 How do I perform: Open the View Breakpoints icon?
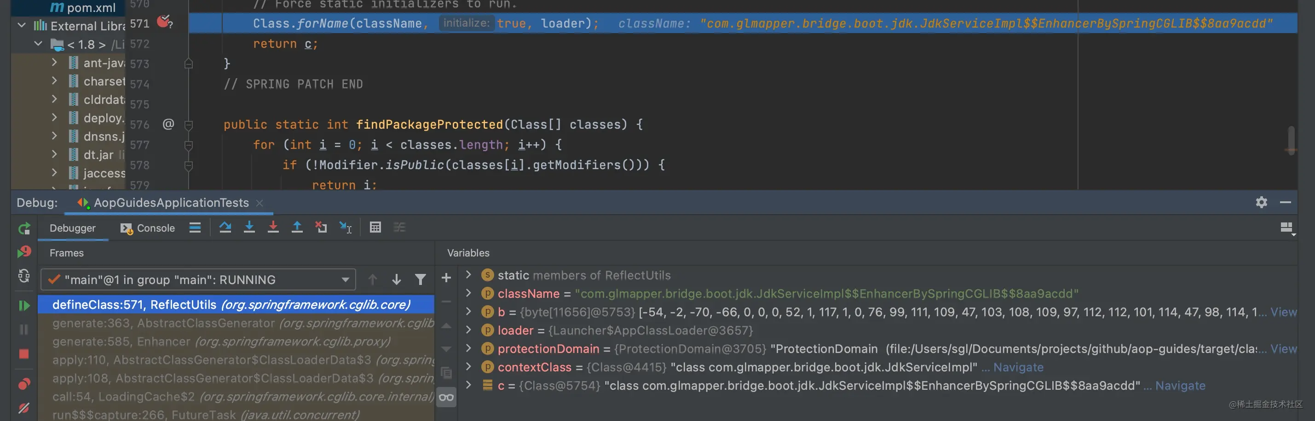coord(24,383)
